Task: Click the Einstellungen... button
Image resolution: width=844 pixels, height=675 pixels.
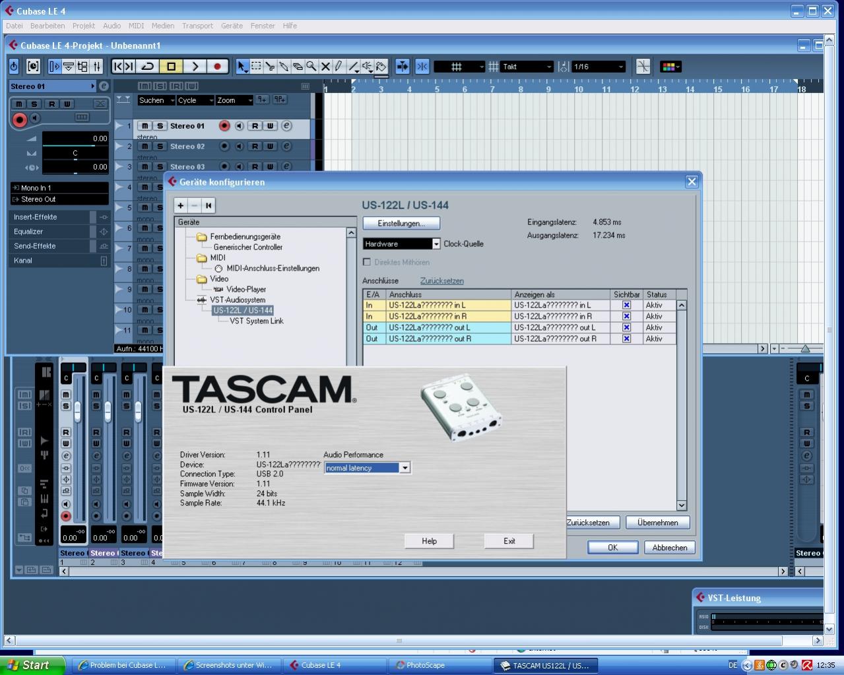Action: coord(401,224)
